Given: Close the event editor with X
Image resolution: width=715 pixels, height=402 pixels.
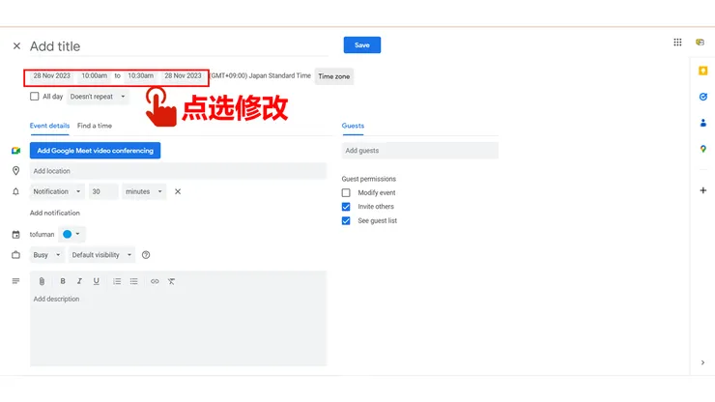Looking at the screenshot, I should [16, 46].
